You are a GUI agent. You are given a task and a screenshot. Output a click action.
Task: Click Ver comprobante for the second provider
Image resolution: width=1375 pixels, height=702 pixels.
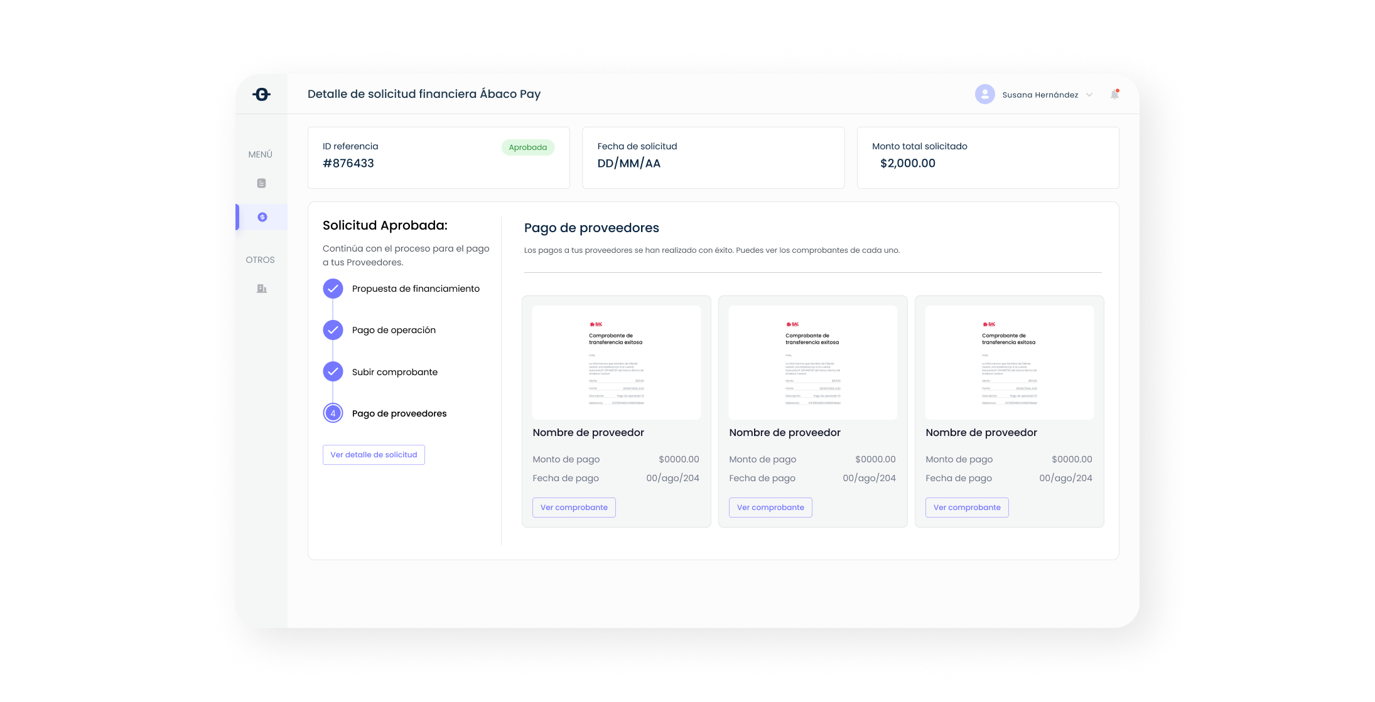point(770,508)
